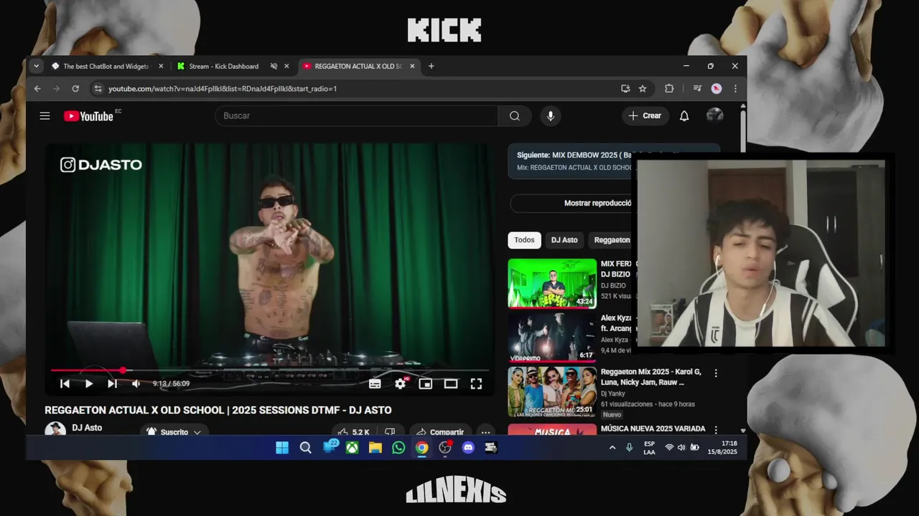
Task: Select the Reggaeton filter chip
Action: click(612, 240)
